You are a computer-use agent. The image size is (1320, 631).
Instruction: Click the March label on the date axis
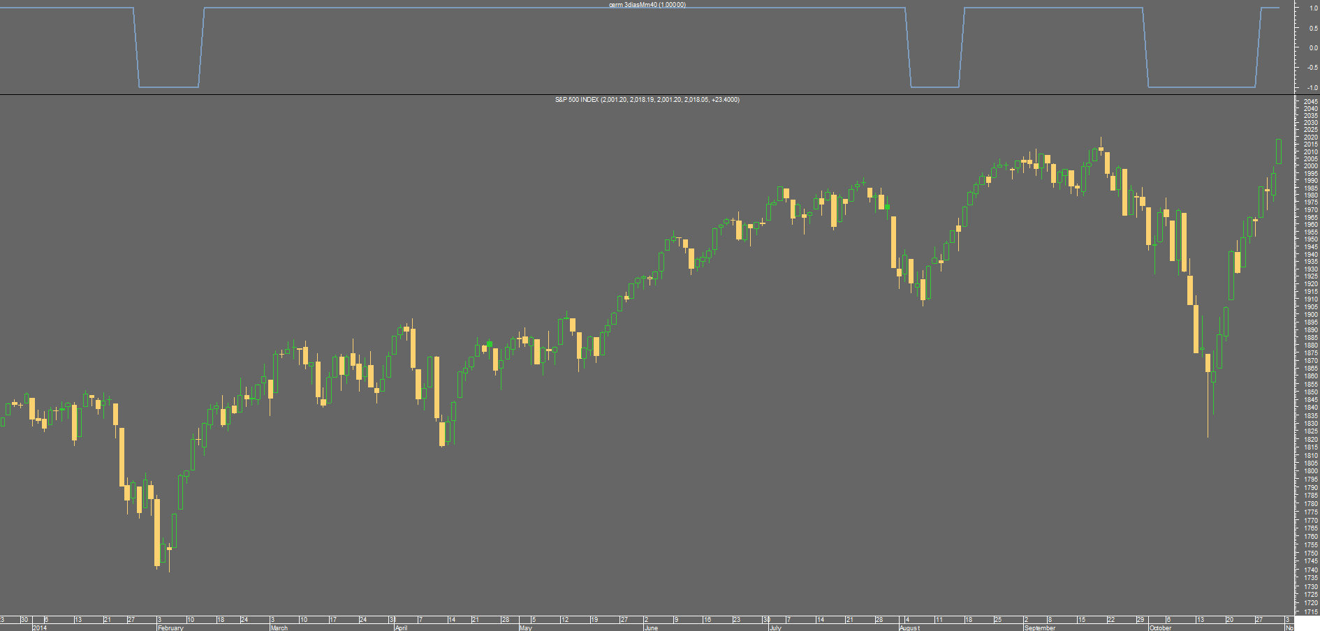[x=279, y=628]
